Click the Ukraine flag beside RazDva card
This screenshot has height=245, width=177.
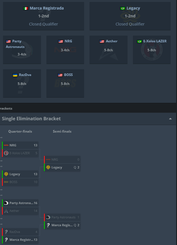point(15,75)
